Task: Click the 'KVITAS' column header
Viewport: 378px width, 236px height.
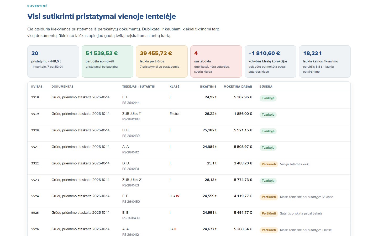Action: click(x=37, y=87)
